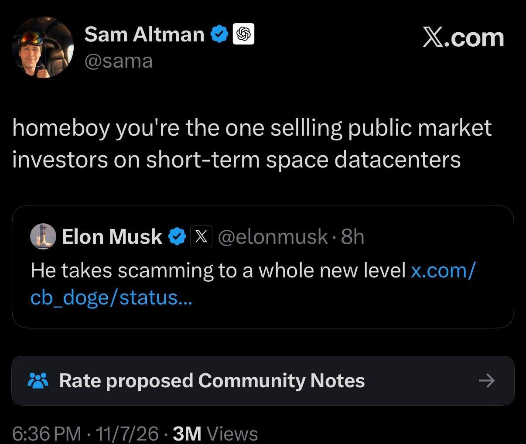Click Sam Altman's blue verified badge
Viewport: 526px width, 444px height.
(x=220, y=34)
